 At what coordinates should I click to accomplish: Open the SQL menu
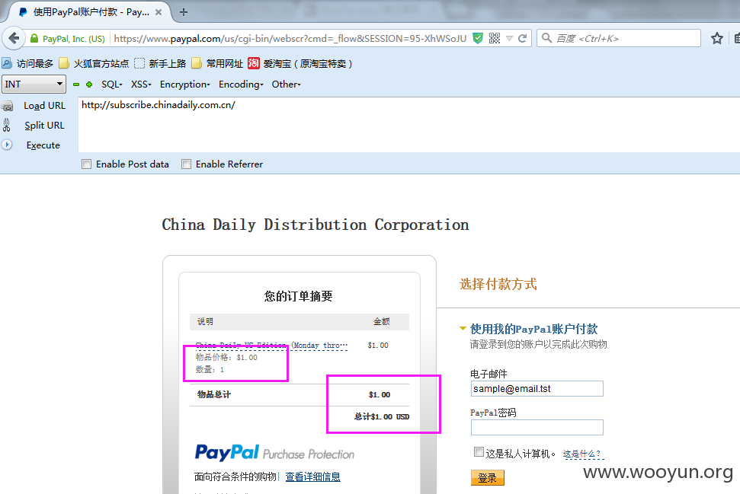point(112,84)
